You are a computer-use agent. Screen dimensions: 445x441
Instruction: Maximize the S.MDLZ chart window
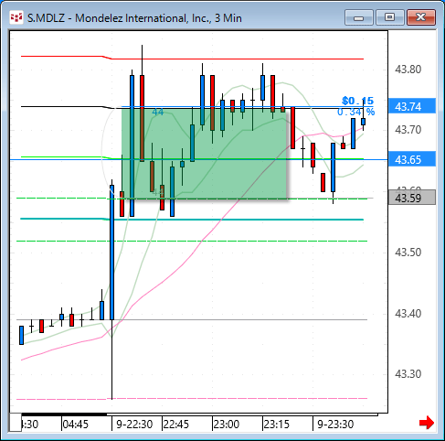coord(389,17)
